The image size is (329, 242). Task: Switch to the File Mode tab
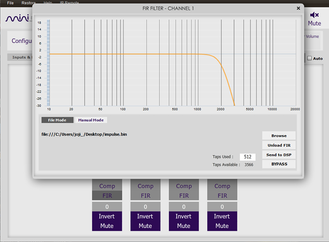tap(57, 120)
